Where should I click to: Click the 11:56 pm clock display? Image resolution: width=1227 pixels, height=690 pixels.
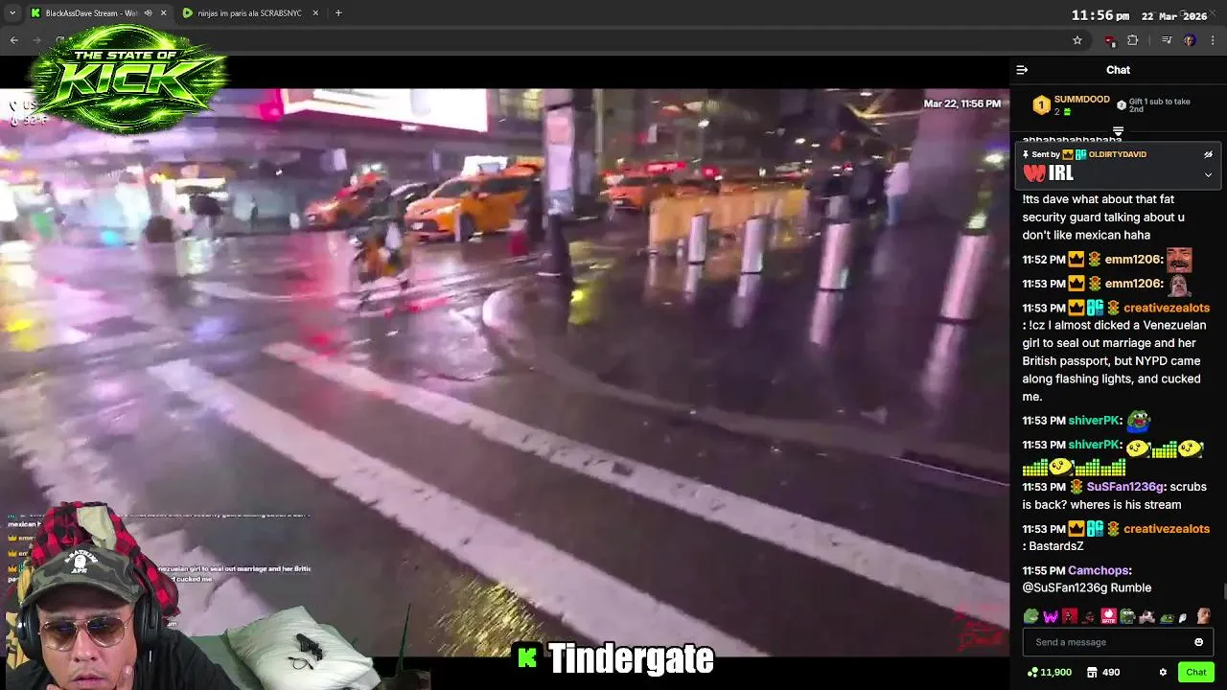1100,15
